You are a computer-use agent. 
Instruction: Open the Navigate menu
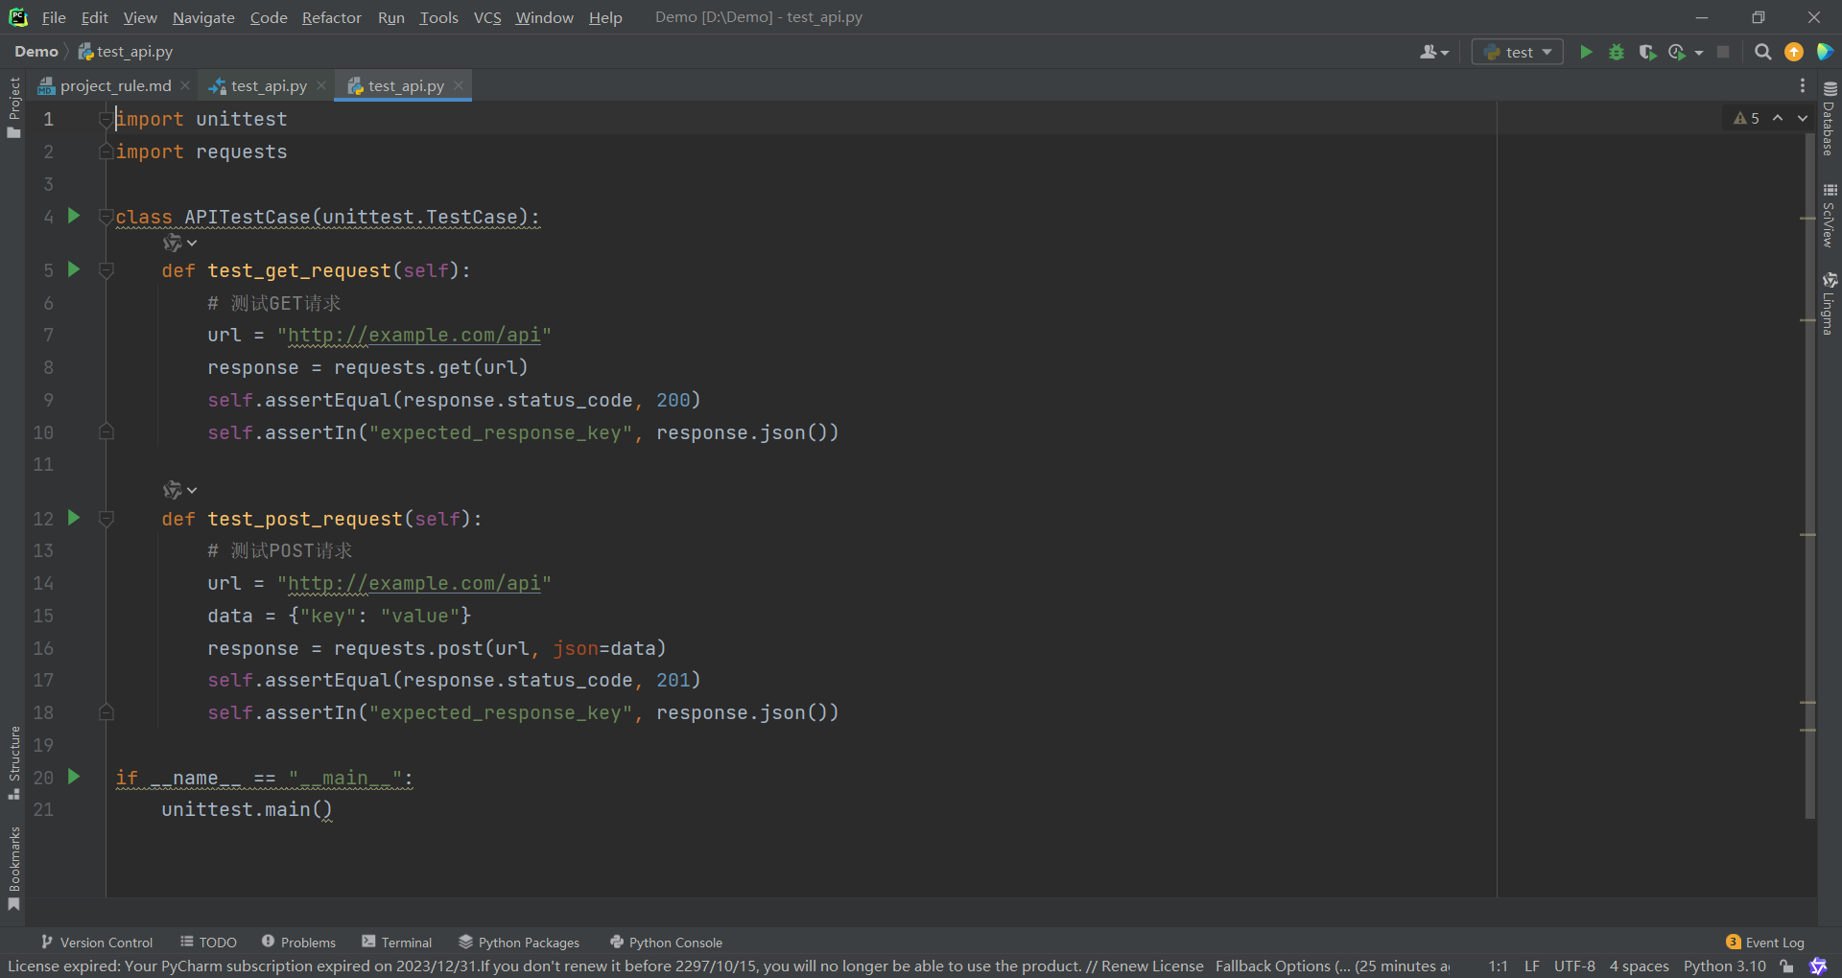(203, 17)
